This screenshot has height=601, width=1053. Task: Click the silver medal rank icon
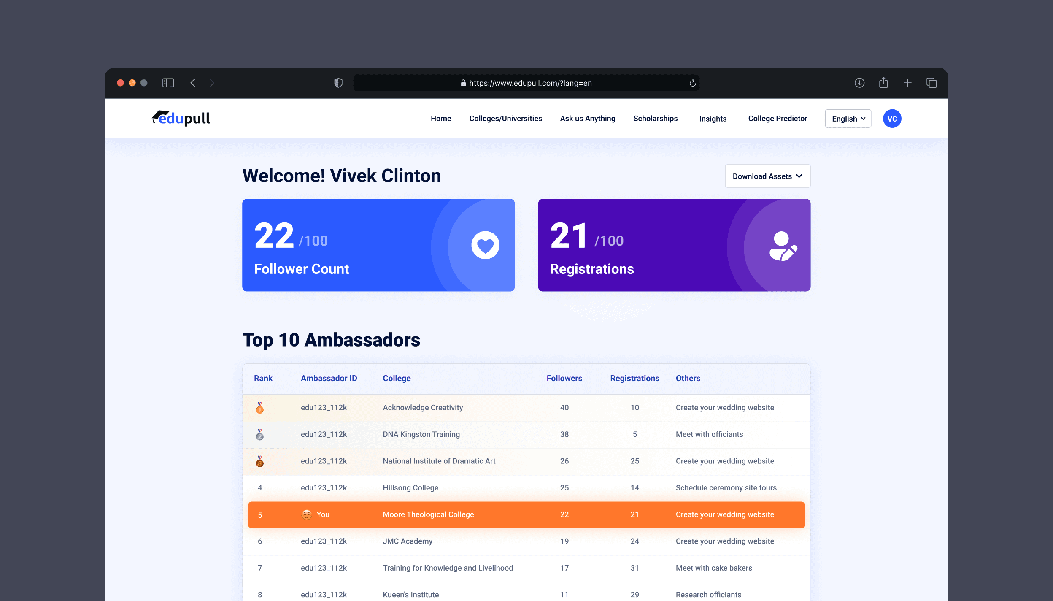(x=260, y=434)
